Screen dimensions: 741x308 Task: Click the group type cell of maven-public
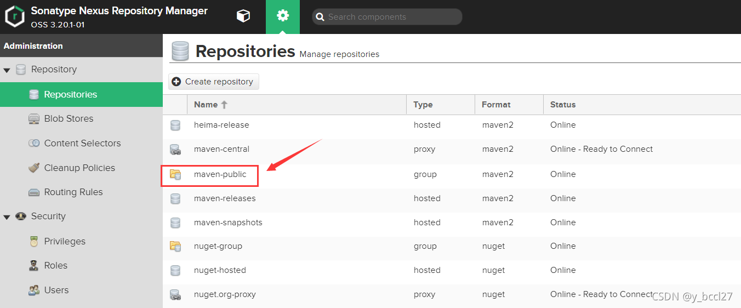[425, 174]
